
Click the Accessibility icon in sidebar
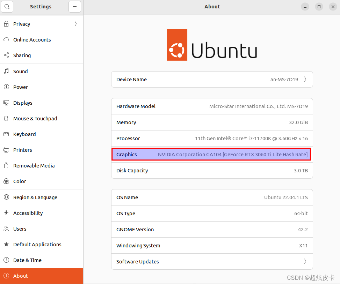click(x=6, y=213)
